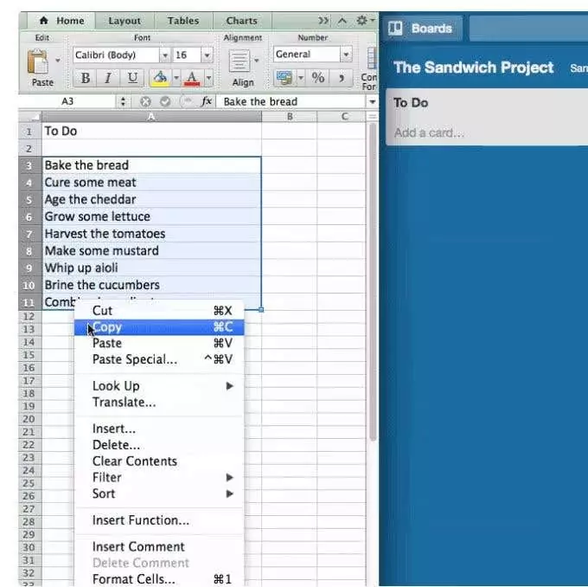Viewport: 588px width, 587px height.
Task: Click the Home tab house icon
Action: click(43, 20)
